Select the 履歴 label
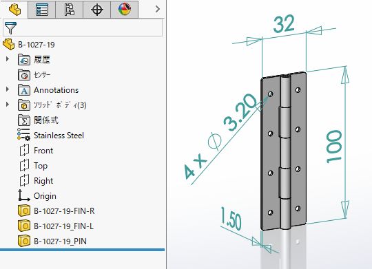This screenshot has width=372, height=269. (42, 59)
